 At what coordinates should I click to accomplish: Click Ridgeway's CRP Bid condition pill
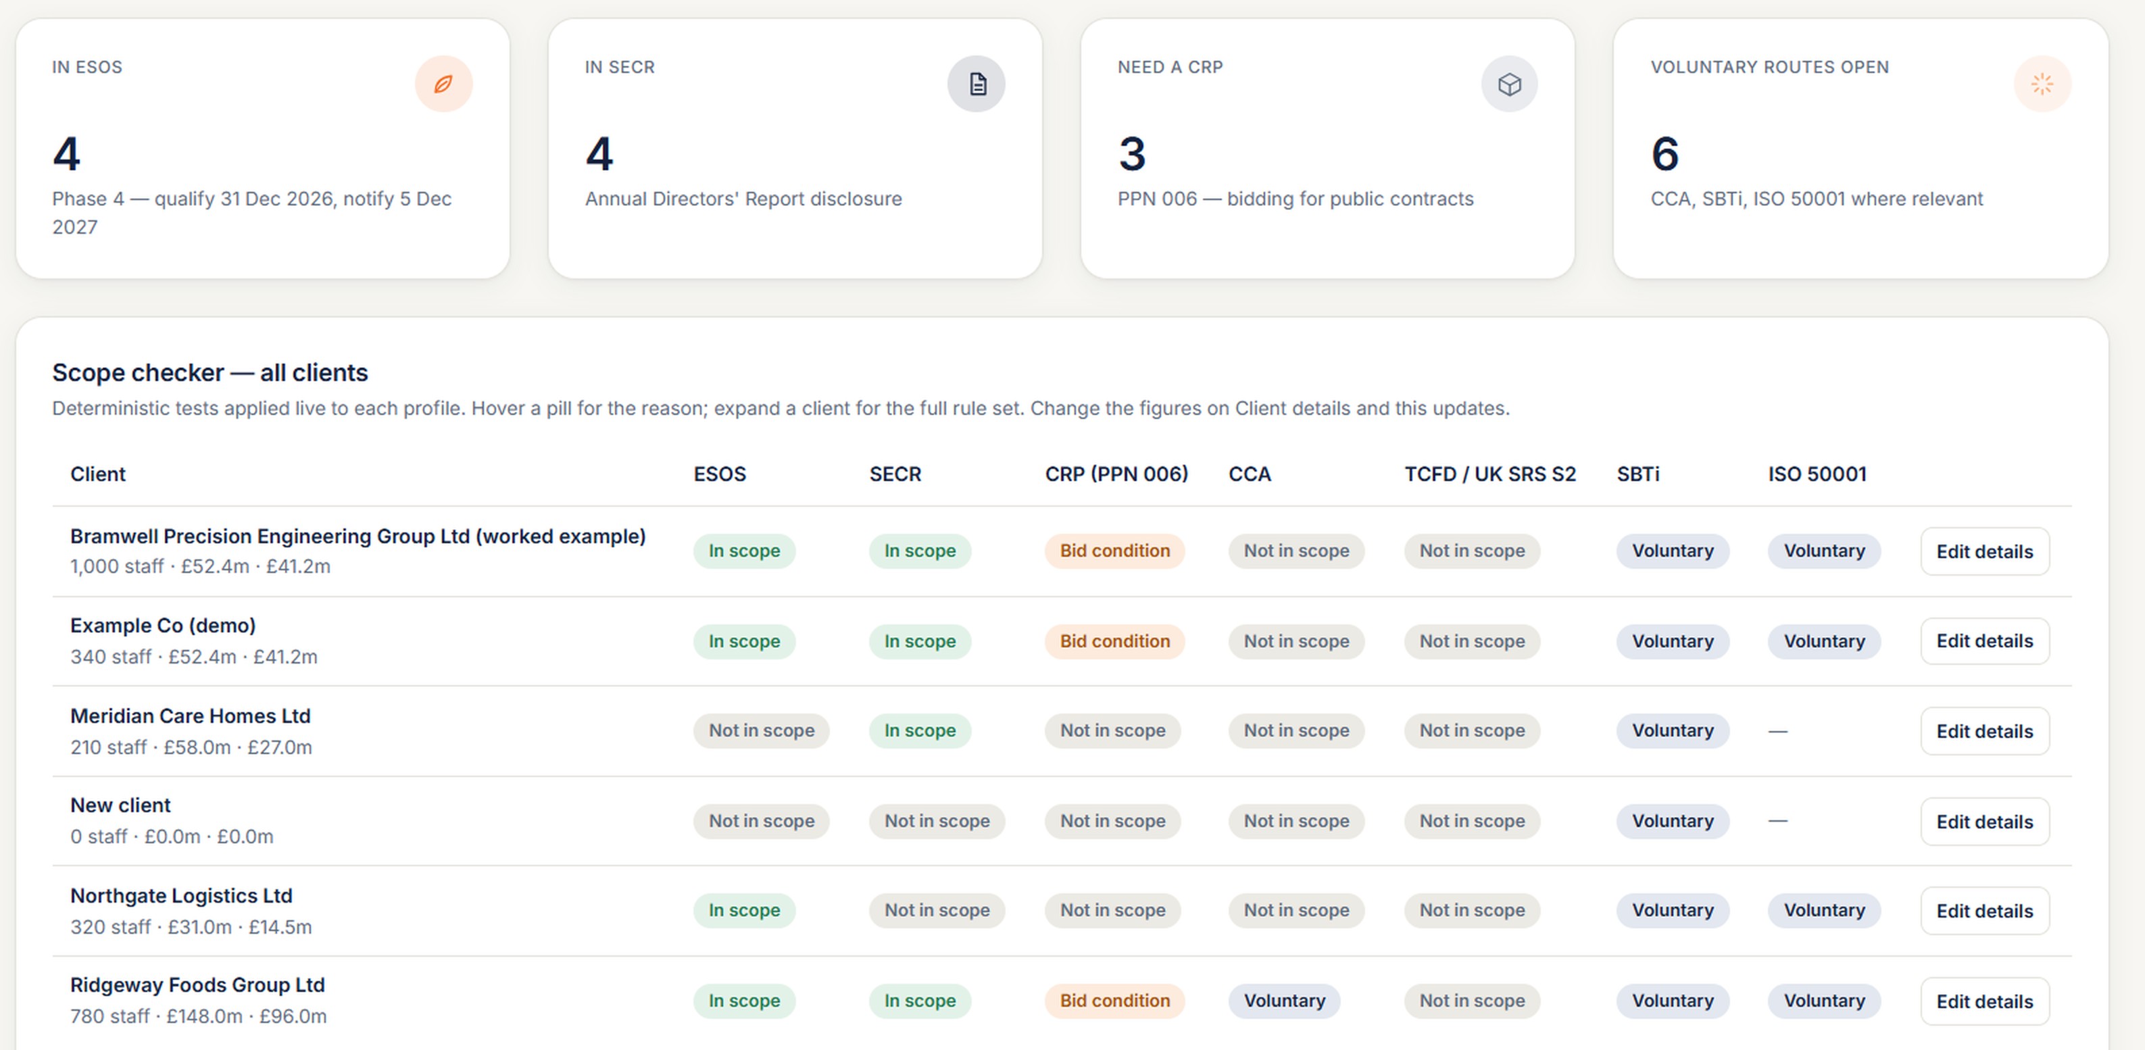[x=1115, y=1001]
